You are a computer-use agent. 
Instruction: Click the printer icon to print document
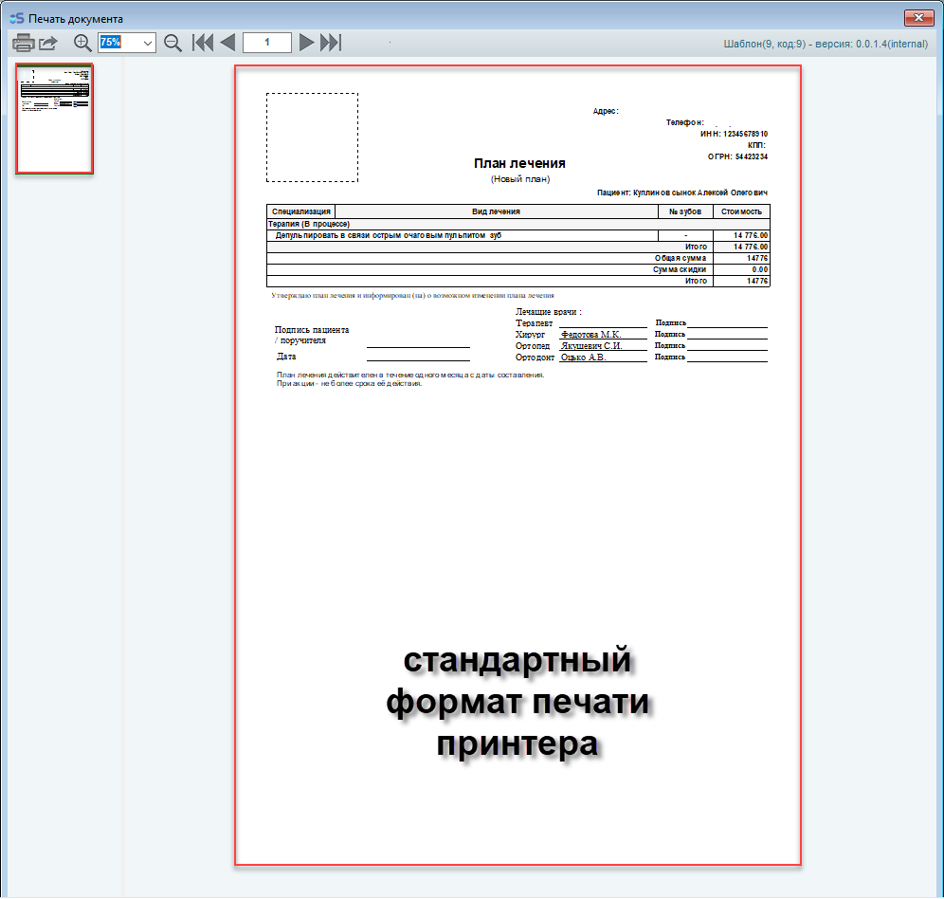click(x=23, y=43)
